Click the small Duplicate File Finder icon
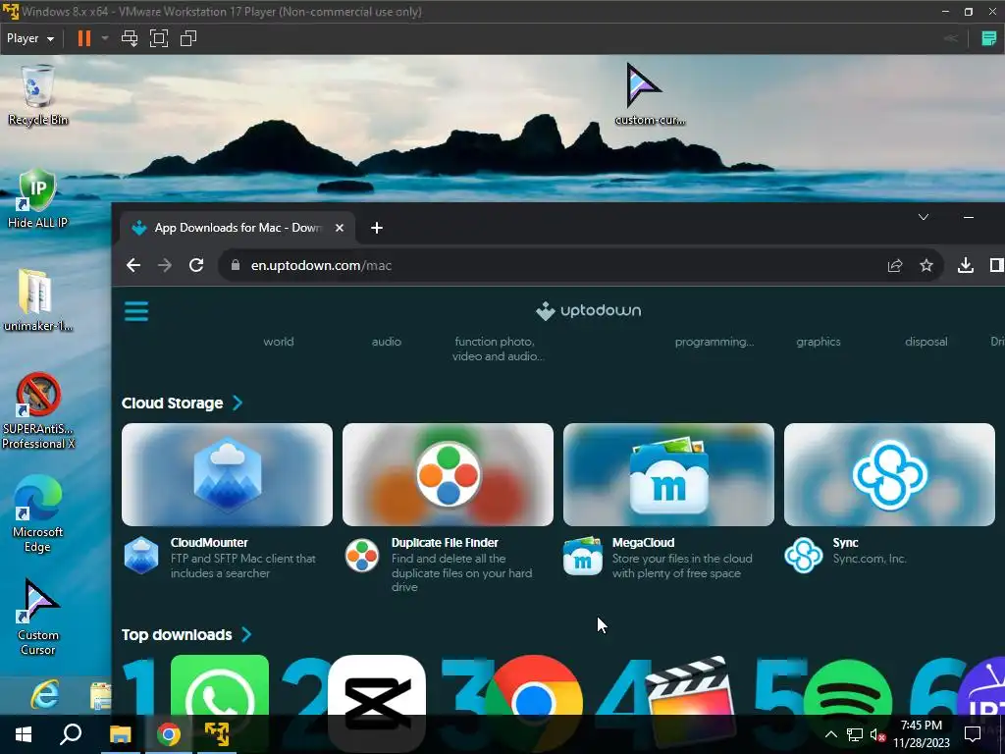 [x=362, y=556]
